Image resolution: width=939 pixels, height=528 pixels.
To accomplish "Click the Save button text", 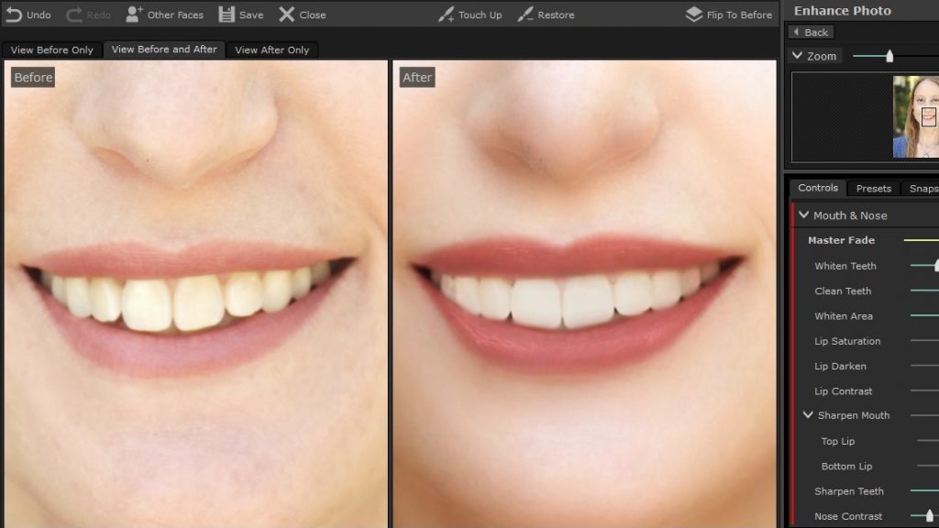I will click(251, 15).
